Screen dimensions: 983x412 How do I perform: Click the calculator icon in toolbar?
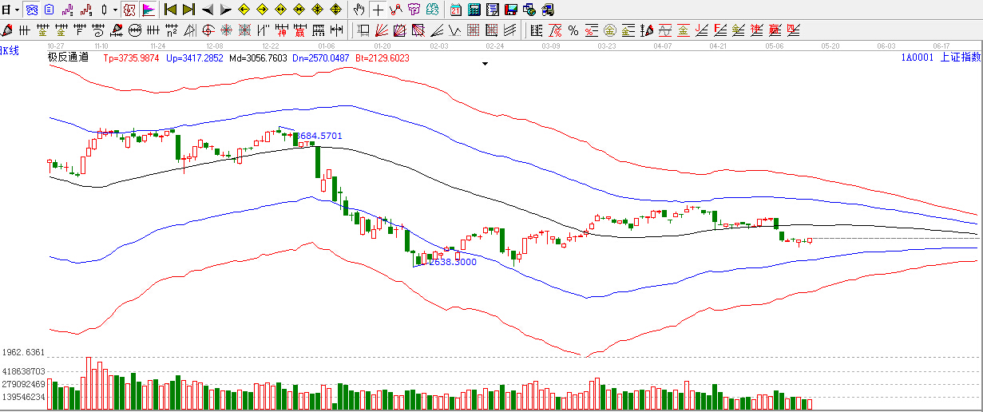coord(474,10)
